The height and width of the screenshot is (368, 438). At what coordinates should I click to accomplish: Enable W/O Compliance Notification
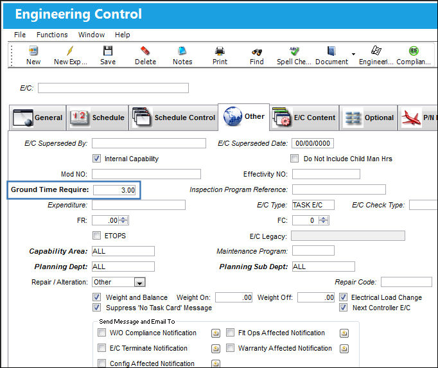tap(101, 333)
